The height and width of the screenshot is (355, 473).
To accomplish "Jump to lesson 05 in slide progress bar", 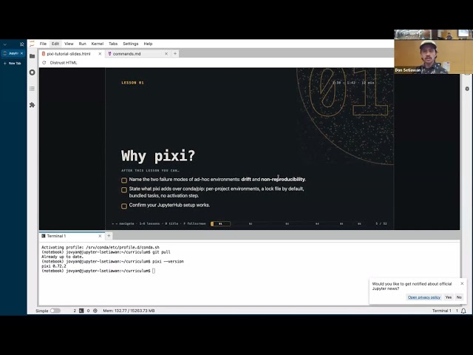I will tap(341, 223).
